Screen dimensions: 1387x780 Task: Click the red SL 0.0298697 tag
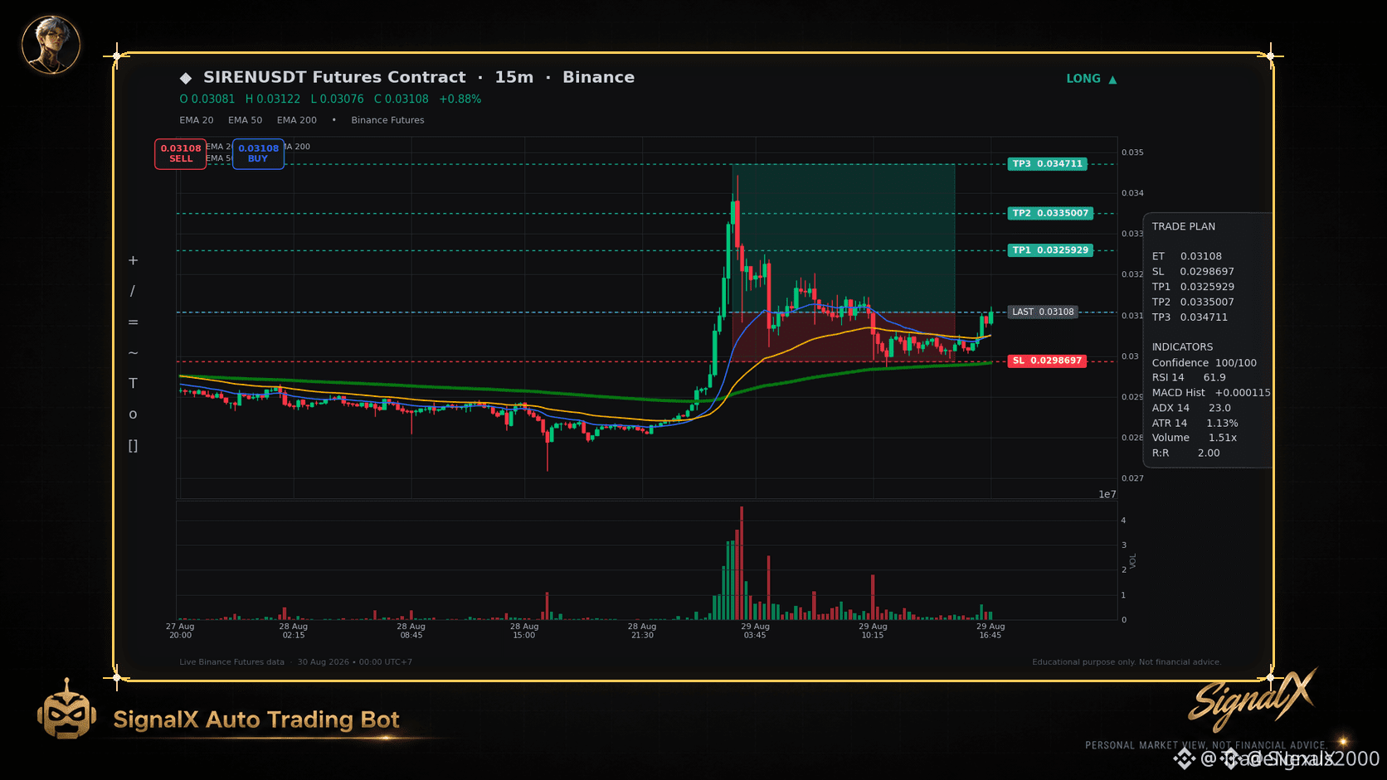[x=1047, y=361]
